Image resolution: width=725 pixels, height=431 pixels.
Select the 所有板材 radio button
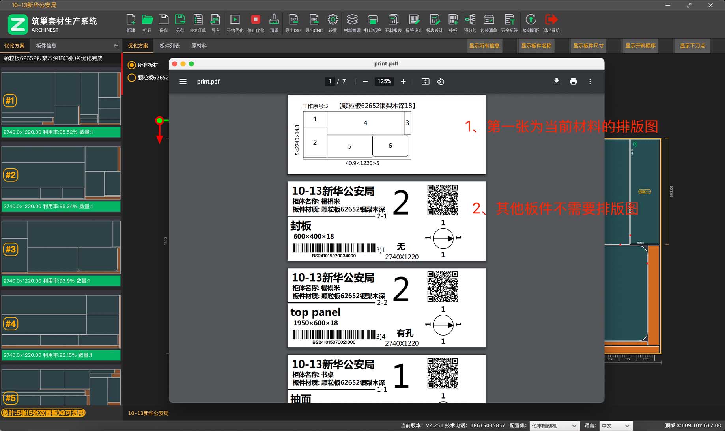132,65
